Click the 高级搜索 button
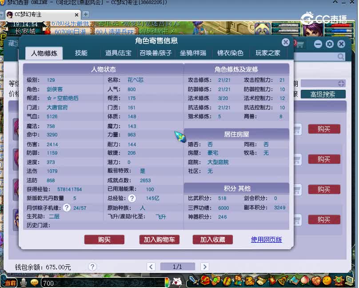Screen dimensions: 359x288 (x=323, y=94)
